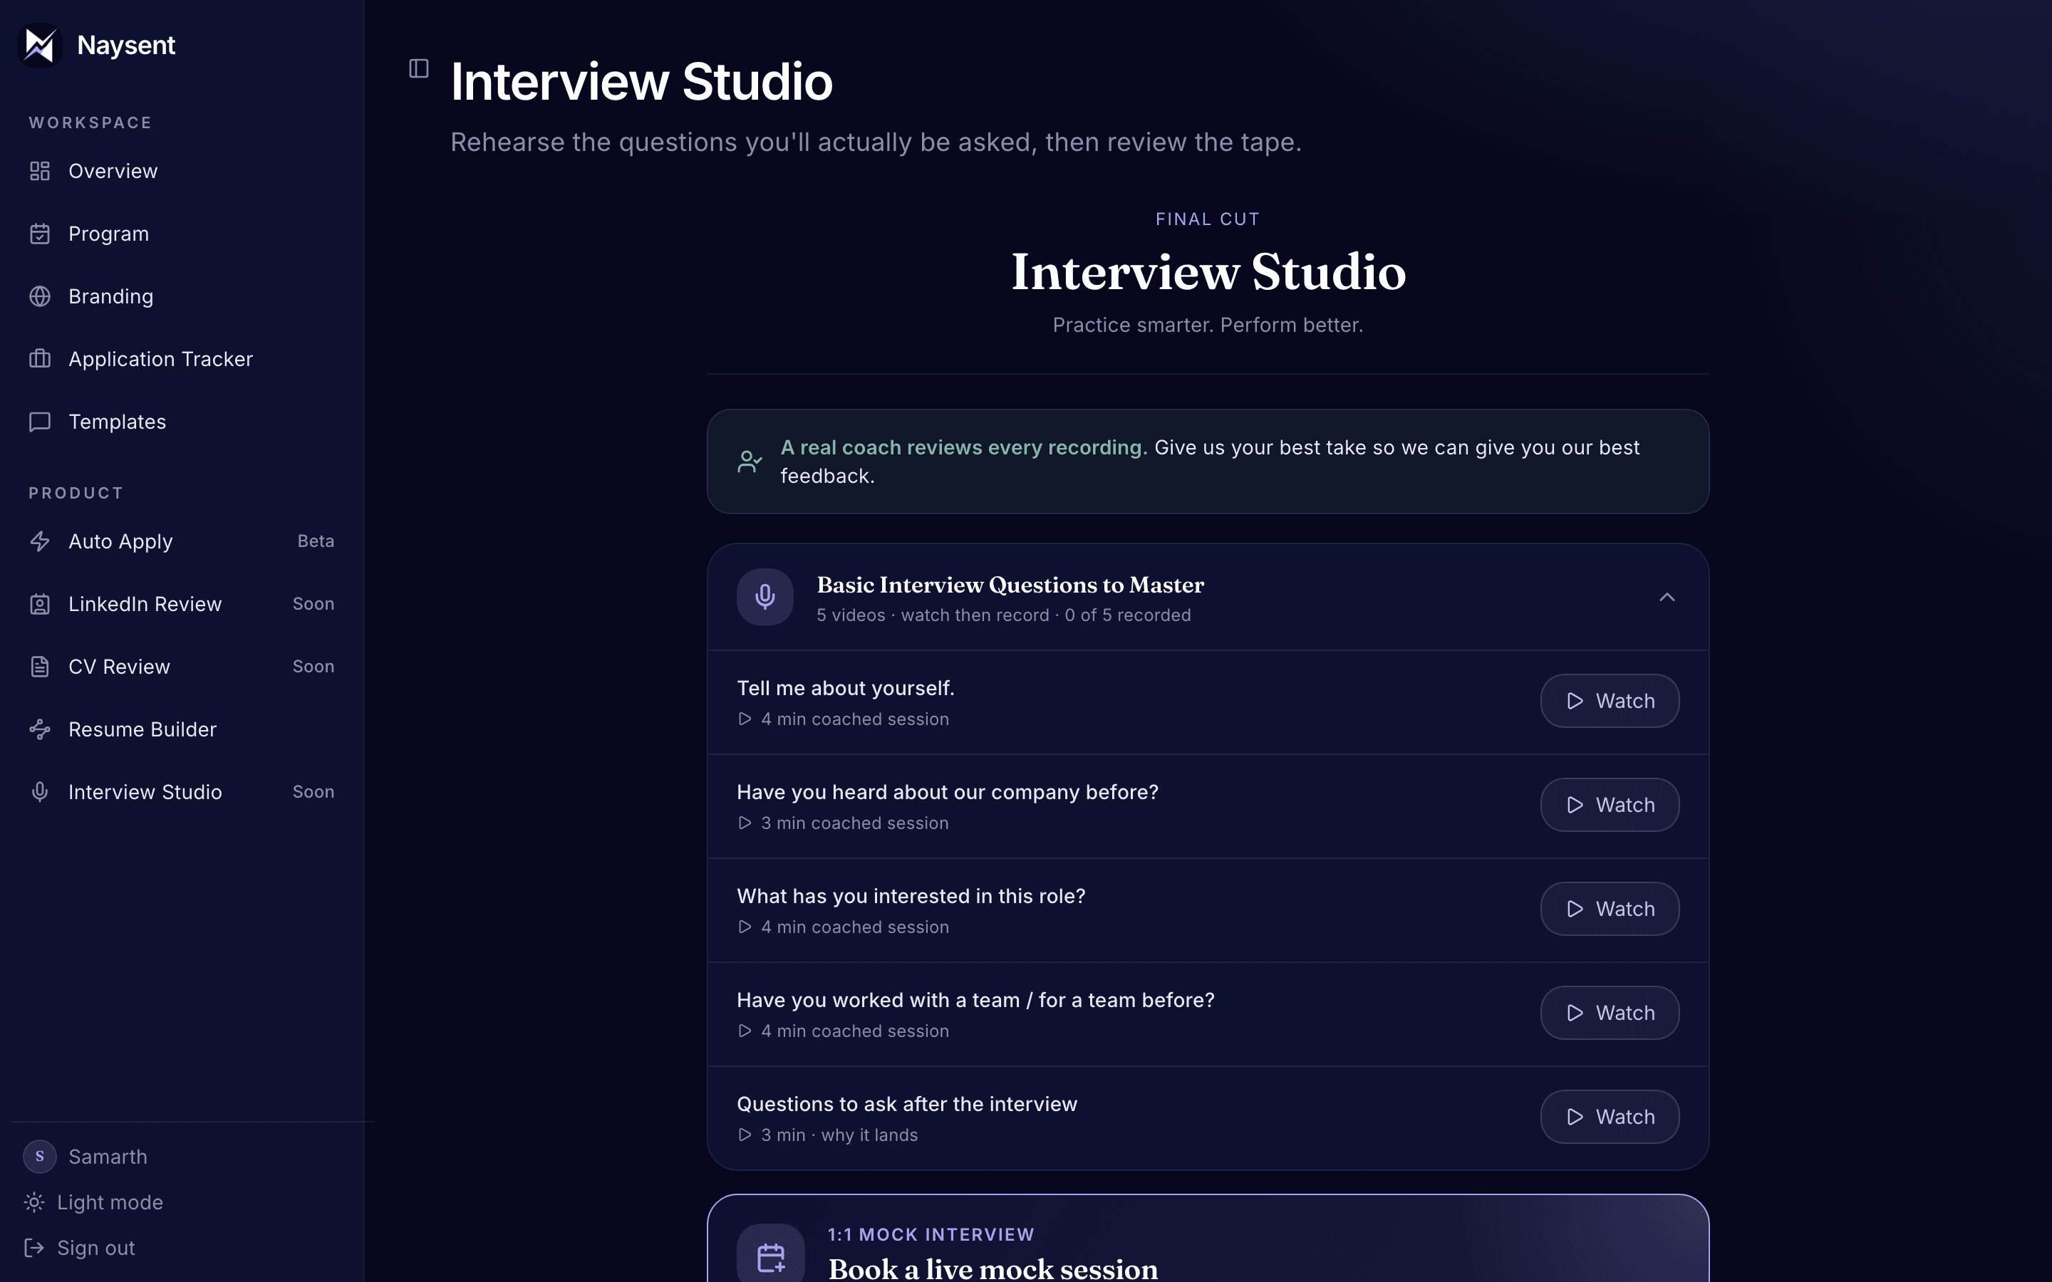Click Have you worked with a team question

point(975,1001)
